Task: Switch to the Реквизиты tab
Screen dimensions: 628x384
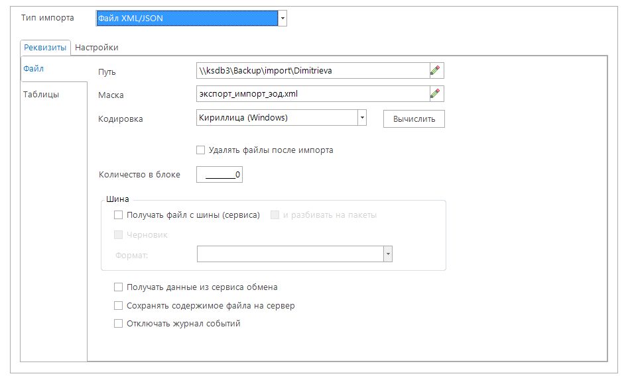Action: tap(45, 48)
